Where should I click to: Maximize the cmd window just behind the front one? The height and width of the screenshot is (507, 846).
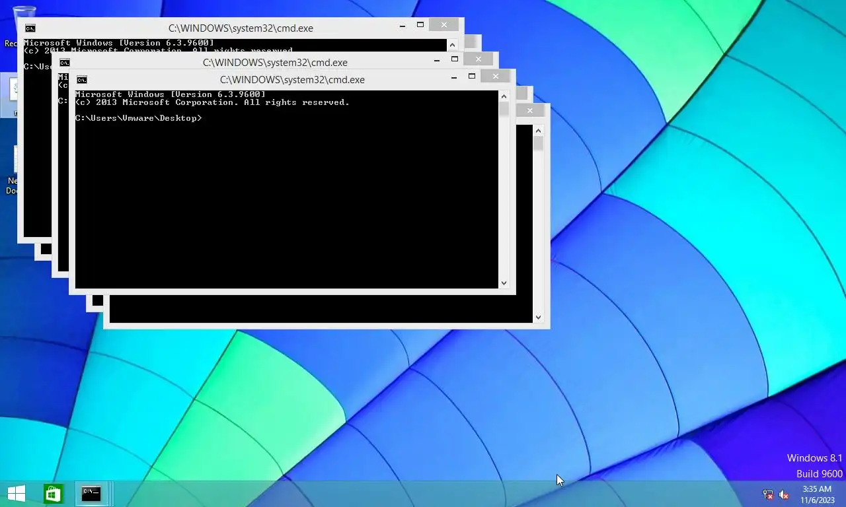(x=455, y=59)
